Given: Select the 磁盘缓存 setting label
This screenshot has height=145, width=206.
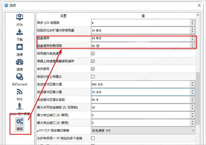Looking at the screenshot, I should tap(43, 38).
